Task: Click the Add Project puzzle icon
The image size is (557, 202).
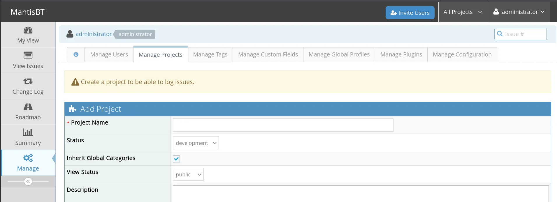Action: click(72, 109)
